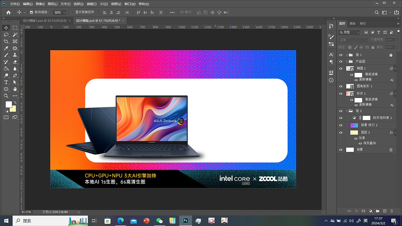Open the 文件(F) menu

15,4
